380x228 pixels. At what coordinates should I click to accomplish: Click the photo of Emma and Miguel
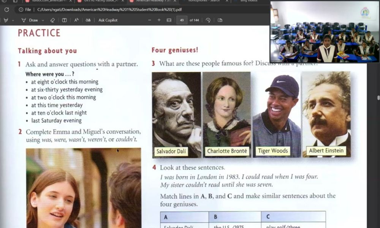coord(83,188)
